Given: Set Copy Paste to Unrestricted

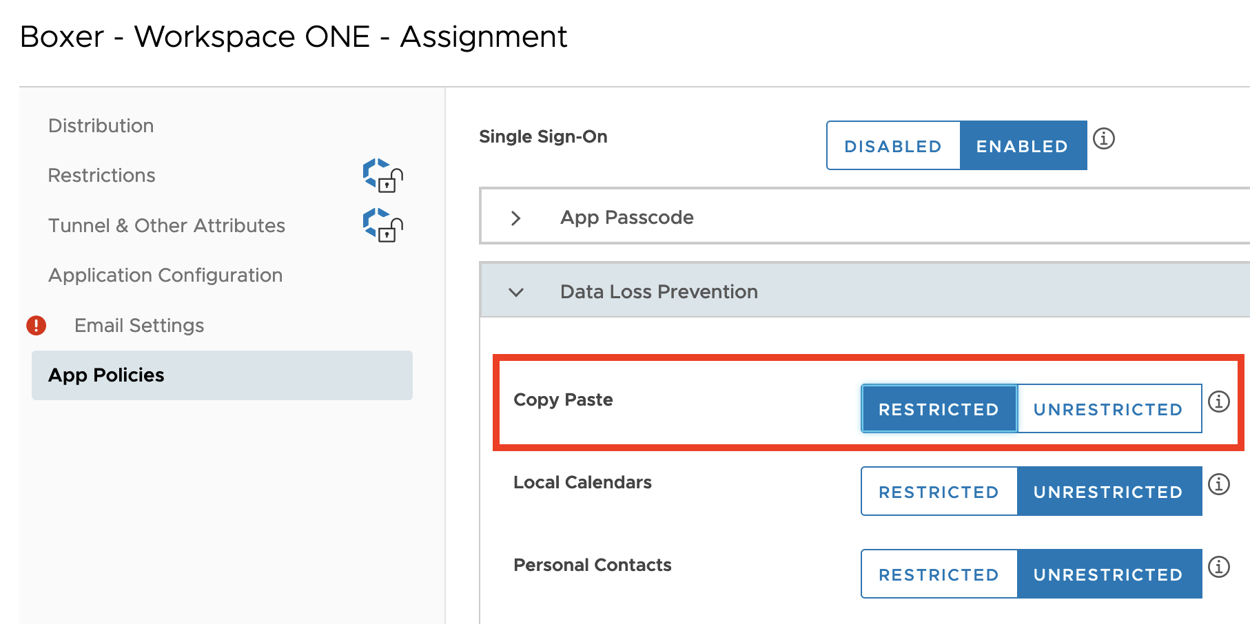Looking at the screenshot, I should click(x=1108, y=408).
